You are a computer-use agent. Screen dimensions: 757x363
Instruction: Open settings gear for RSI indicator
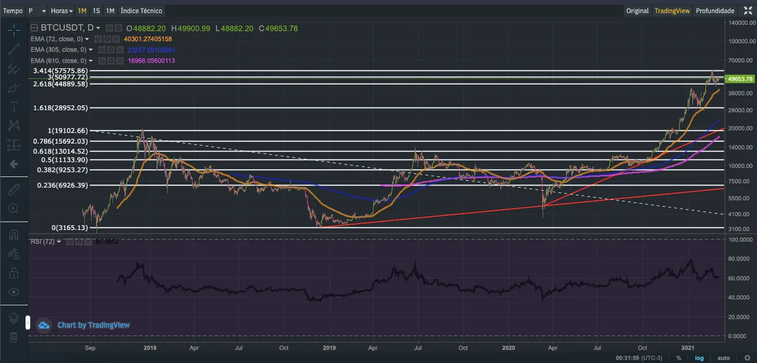click(79, 242)
